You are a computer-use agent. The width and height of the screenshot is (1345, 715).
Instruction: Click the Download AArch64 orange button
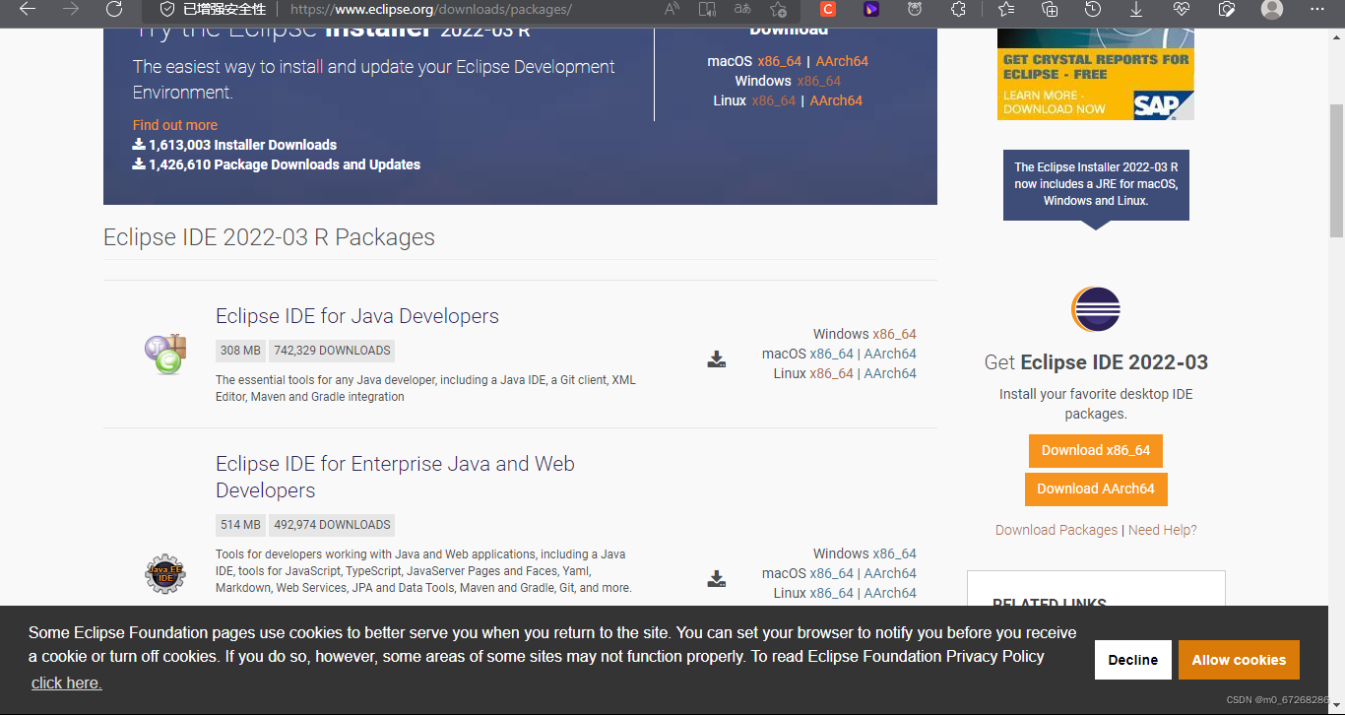pyautogui.click(x=1096, y=488)
